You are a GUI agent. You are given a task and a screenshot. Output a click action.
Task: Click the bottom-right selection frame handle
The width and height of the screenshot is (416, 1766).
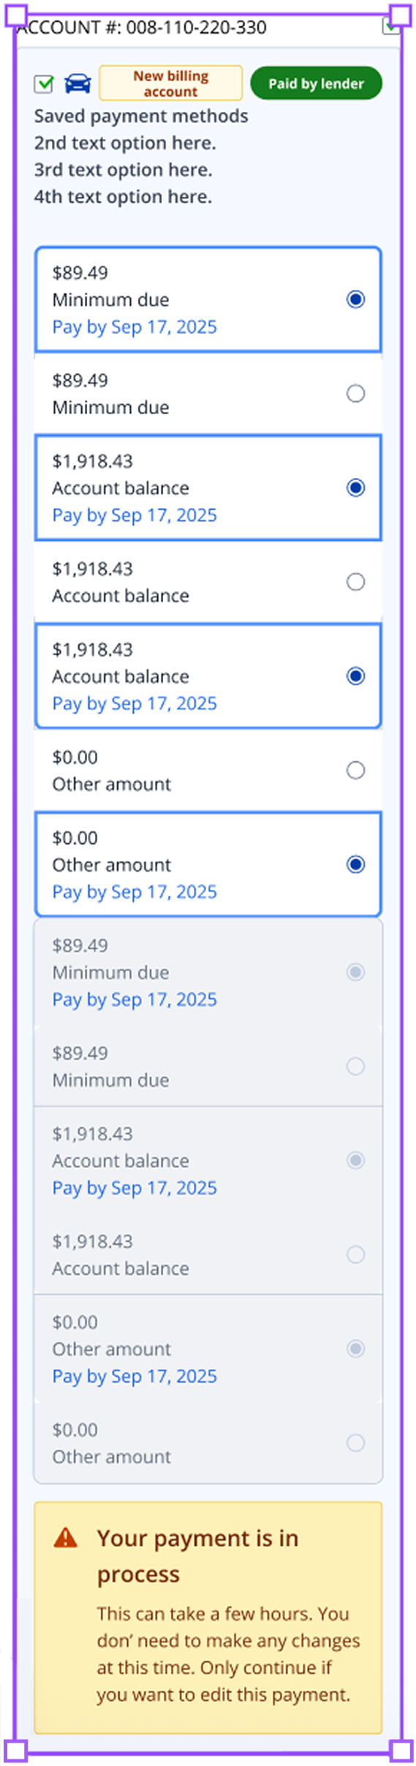click(x=400, y=1751)
